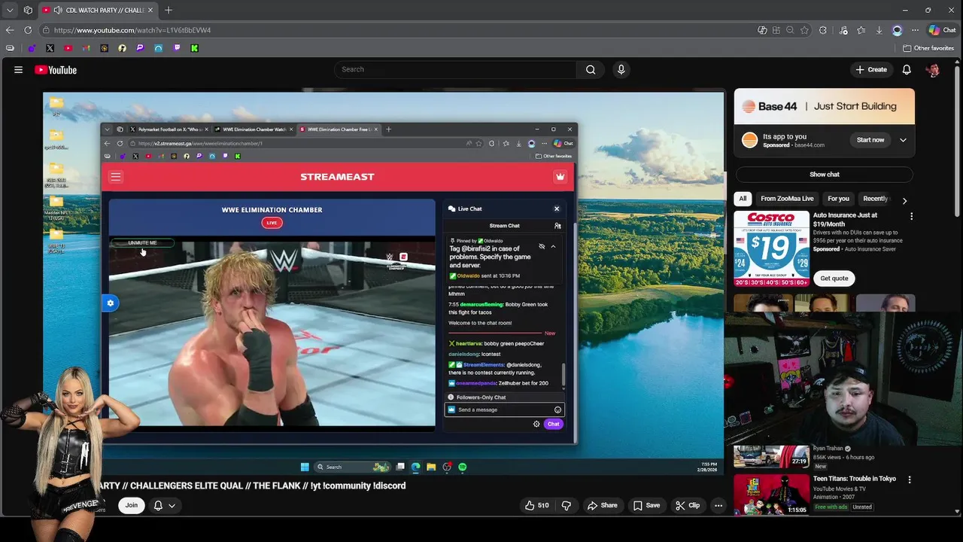
Task: Open notification preferences dropdown next to Join
Action: (164, 505)
